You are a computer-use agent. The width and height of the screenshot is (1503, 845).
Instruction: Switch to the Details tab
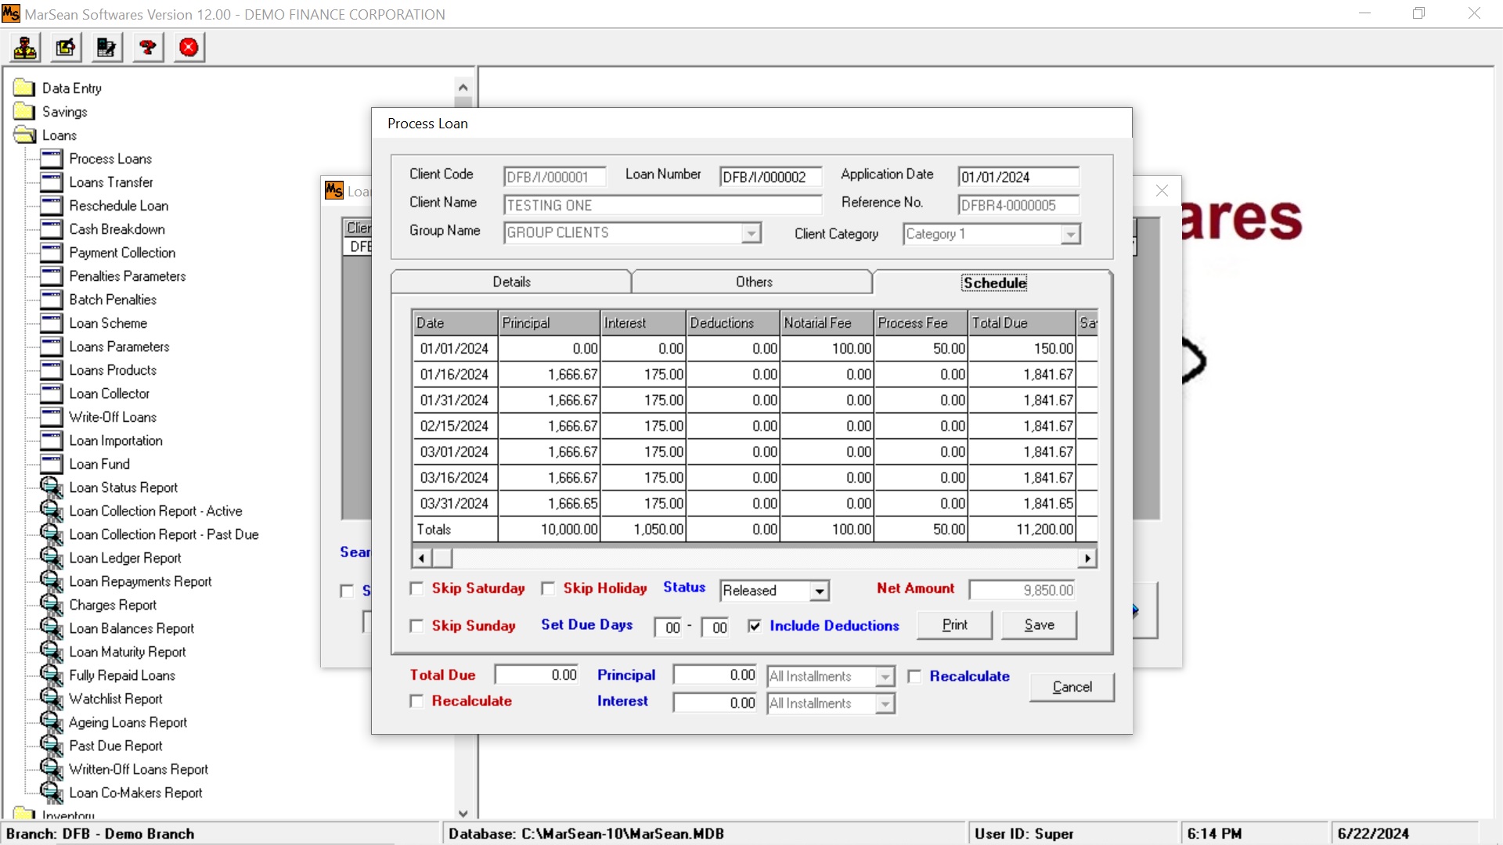pos(511,282)
